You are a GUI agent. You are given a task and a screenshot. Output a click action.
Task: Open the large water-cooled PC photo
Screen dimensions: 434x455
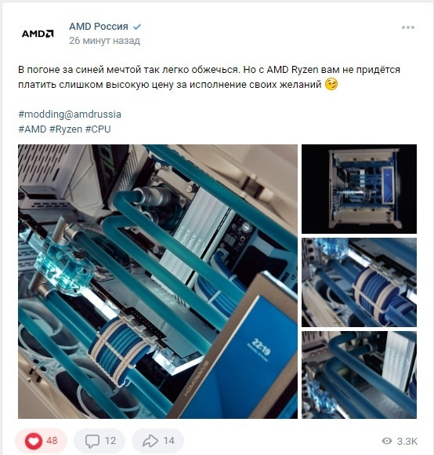[157, 282]
